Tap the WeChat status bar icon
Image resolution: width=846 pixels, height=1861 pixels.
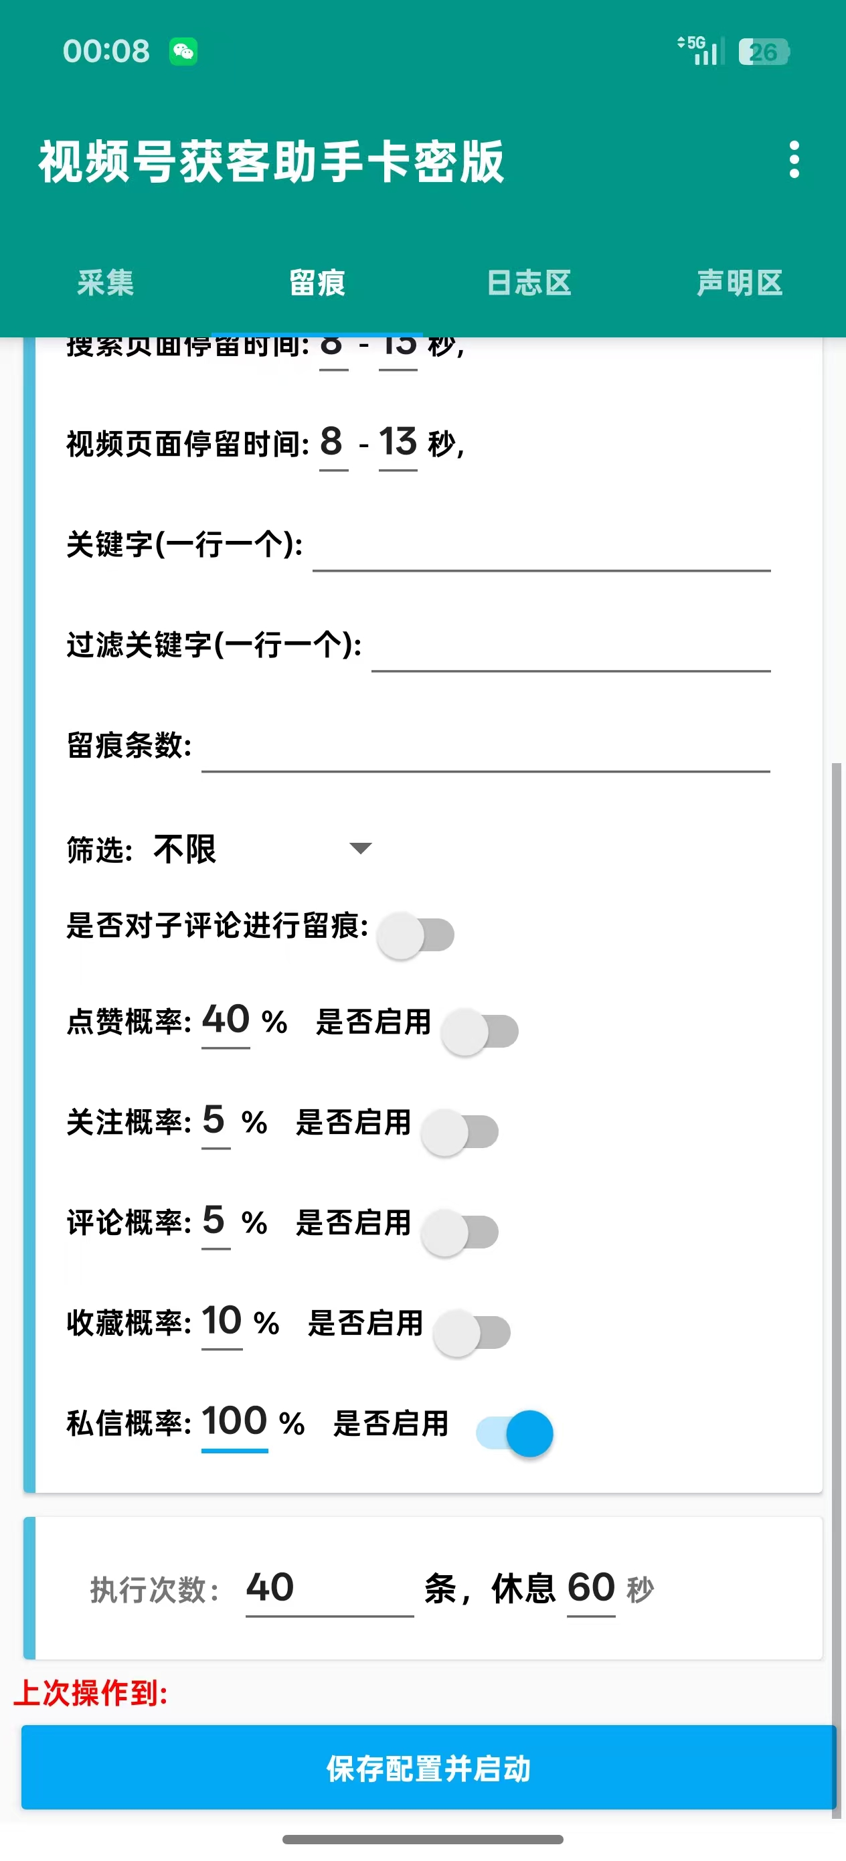tap(183, 52)
